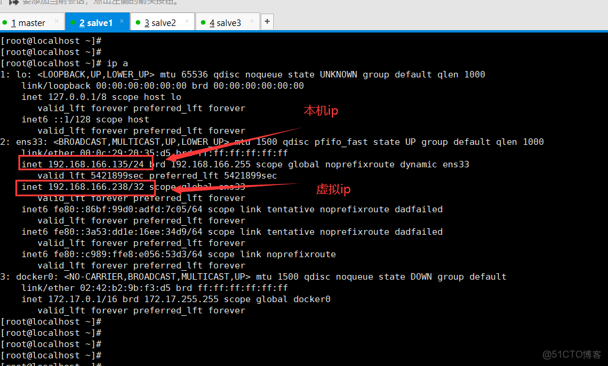Open a new session with the plus button
The width and height of the screenshot is (608, 366).
click(267, 21)
